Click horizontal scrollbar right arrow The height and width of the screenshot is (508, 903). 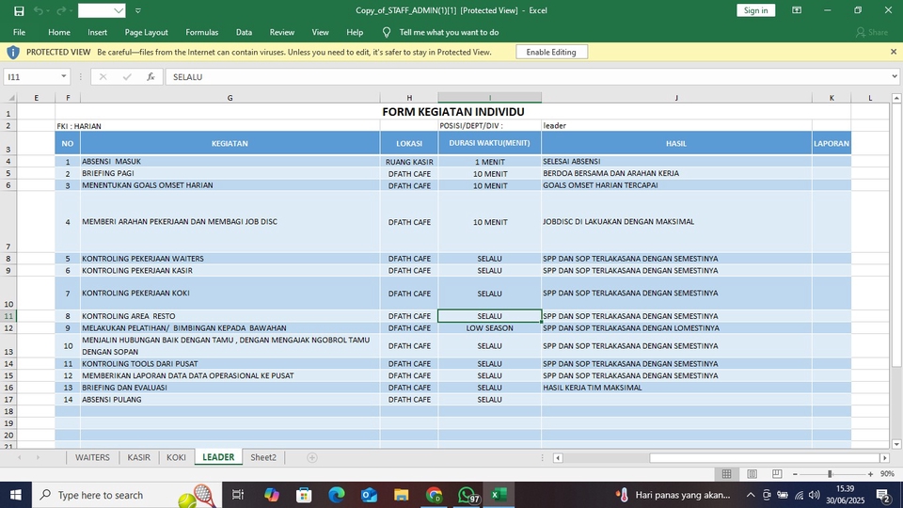pos(884,458)
